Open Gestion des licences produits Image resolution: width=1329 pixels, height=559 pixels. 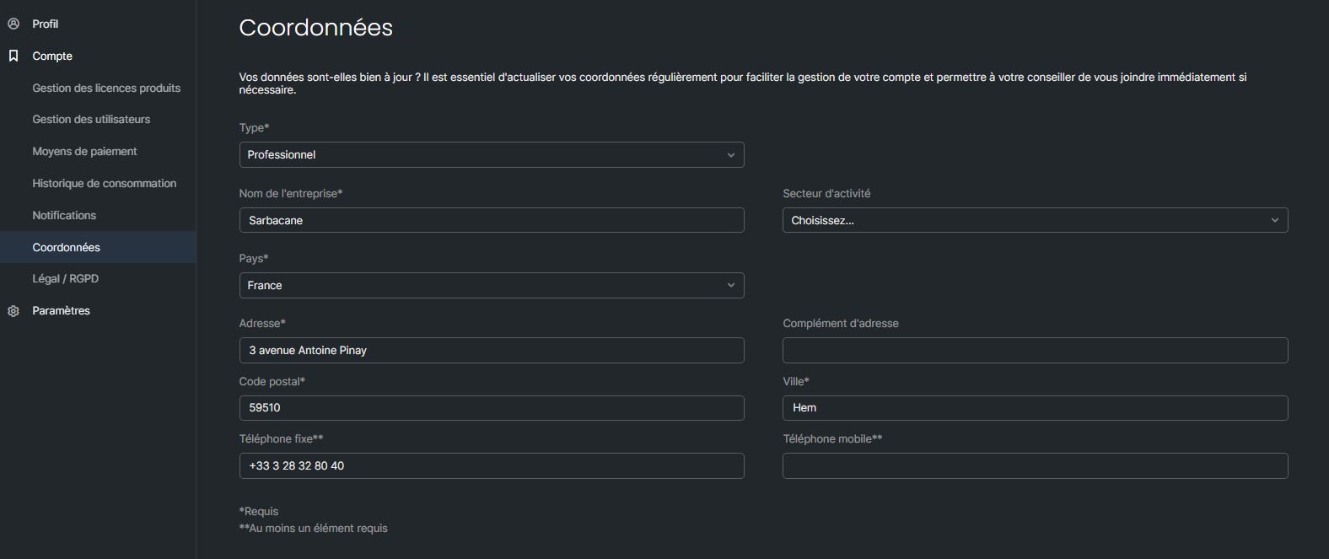(106, 88)
